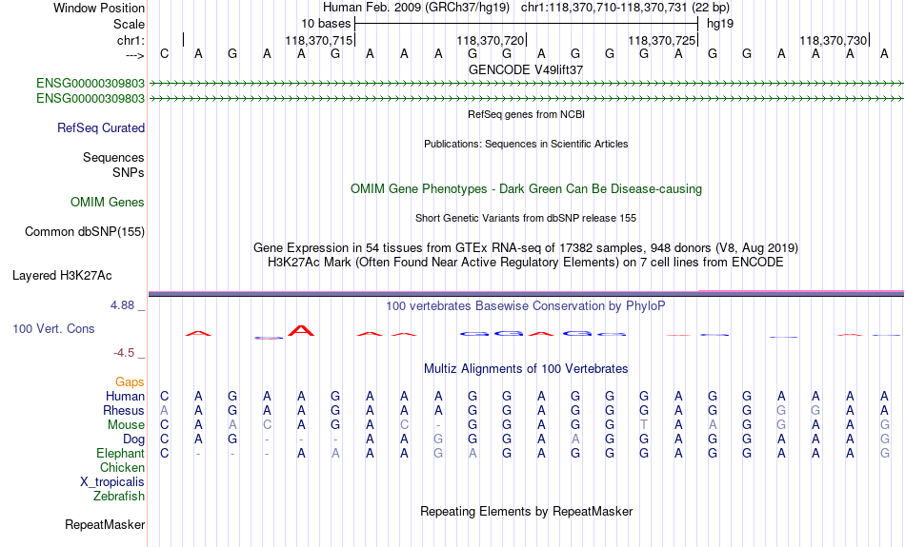The height and width of the screenshot is (547, 905).
Task: Click the GENCODE V49lift37 track title
Action: pos(526,69)
